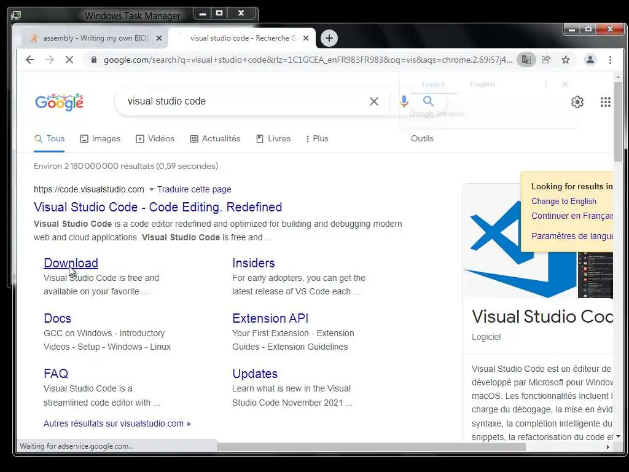
Task: Switch to Vidéos results
Action: 155,138
